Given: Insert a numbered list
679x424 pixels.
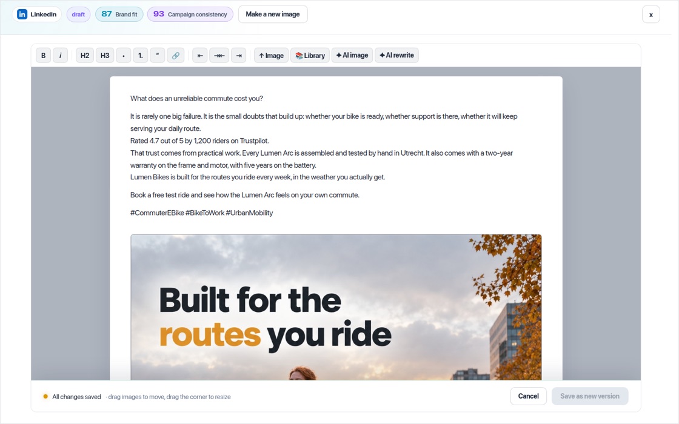Looking at the screenshot, I should (140, 55).
